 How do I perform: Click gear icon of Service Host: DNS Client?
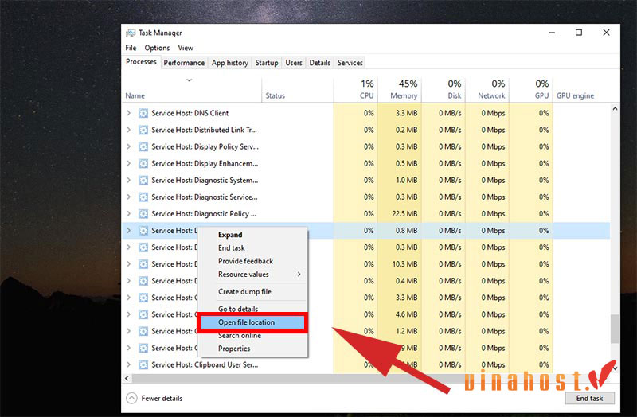[x=143, y=113]
